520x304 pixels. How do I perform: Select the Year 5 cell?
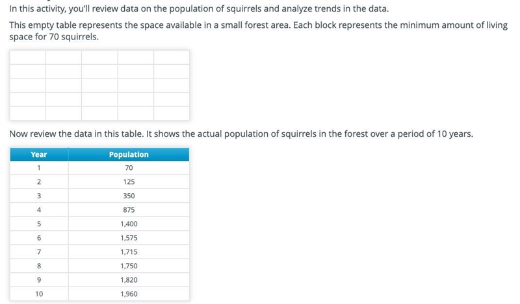(x=39, y=224)
